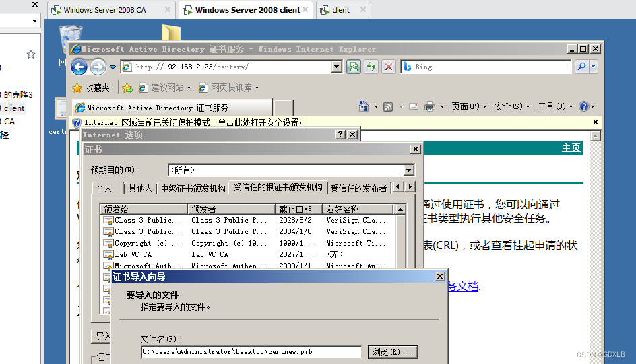Open search provider options dropdown arrow
Image resolution: width=636 pixels, height=364 pixels.
click(x=593, y=67)
